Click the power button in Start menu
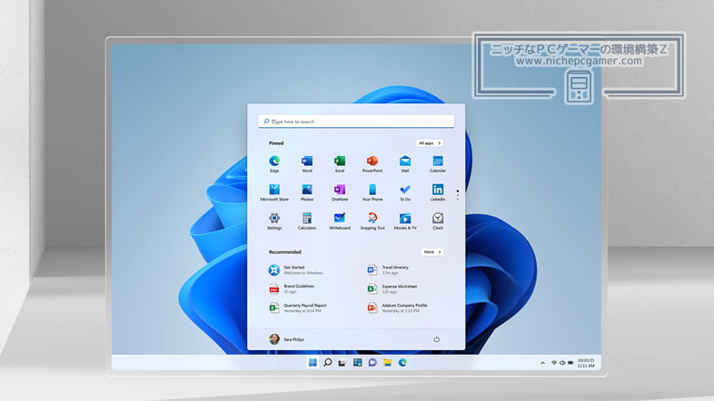 [x=436, y=339]
